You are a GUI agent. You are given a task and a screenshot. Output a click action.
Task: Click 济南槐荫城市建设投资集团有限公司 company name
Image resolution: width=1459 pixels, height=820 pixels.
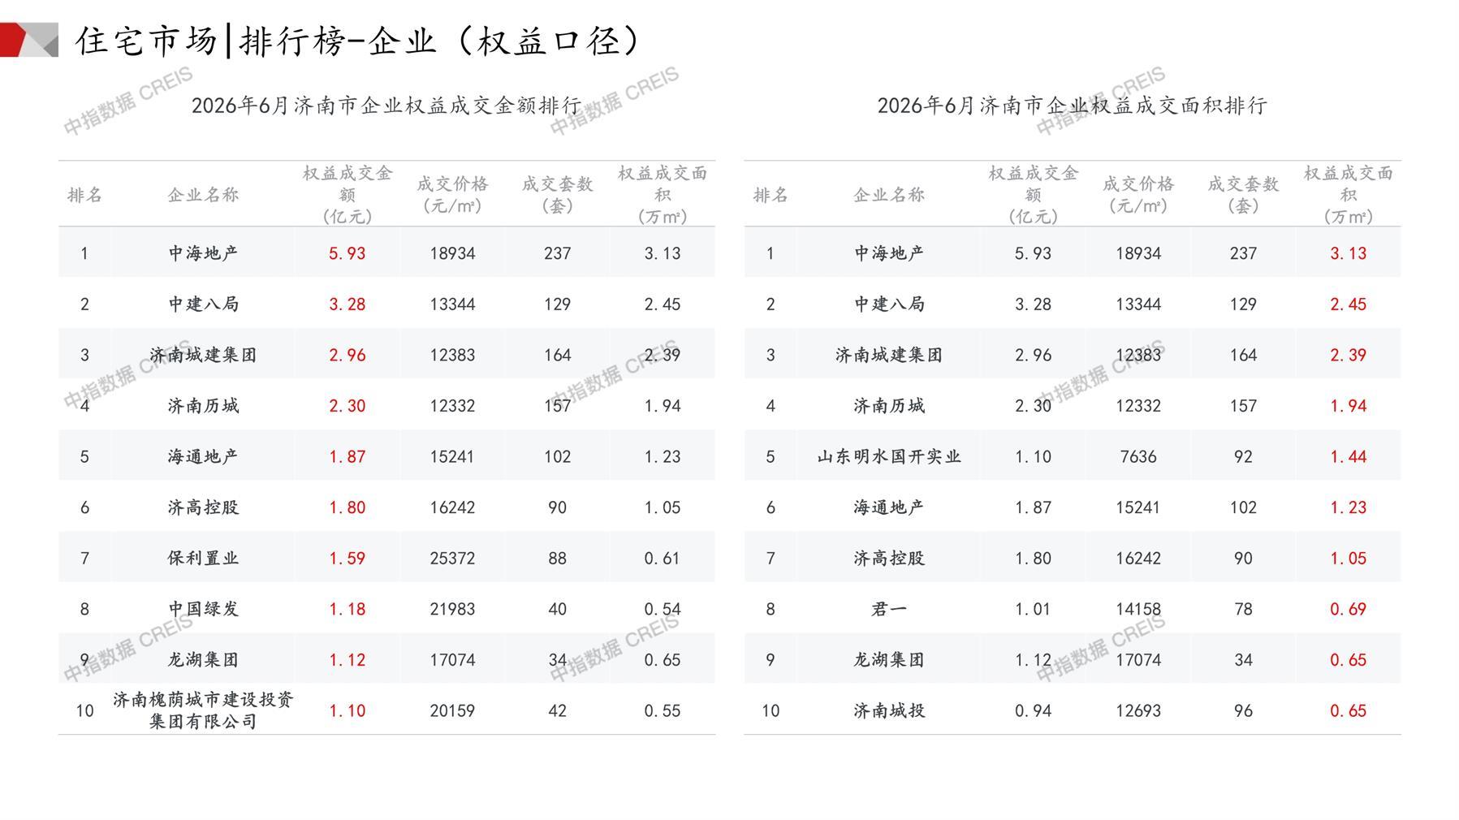point(203,710)
